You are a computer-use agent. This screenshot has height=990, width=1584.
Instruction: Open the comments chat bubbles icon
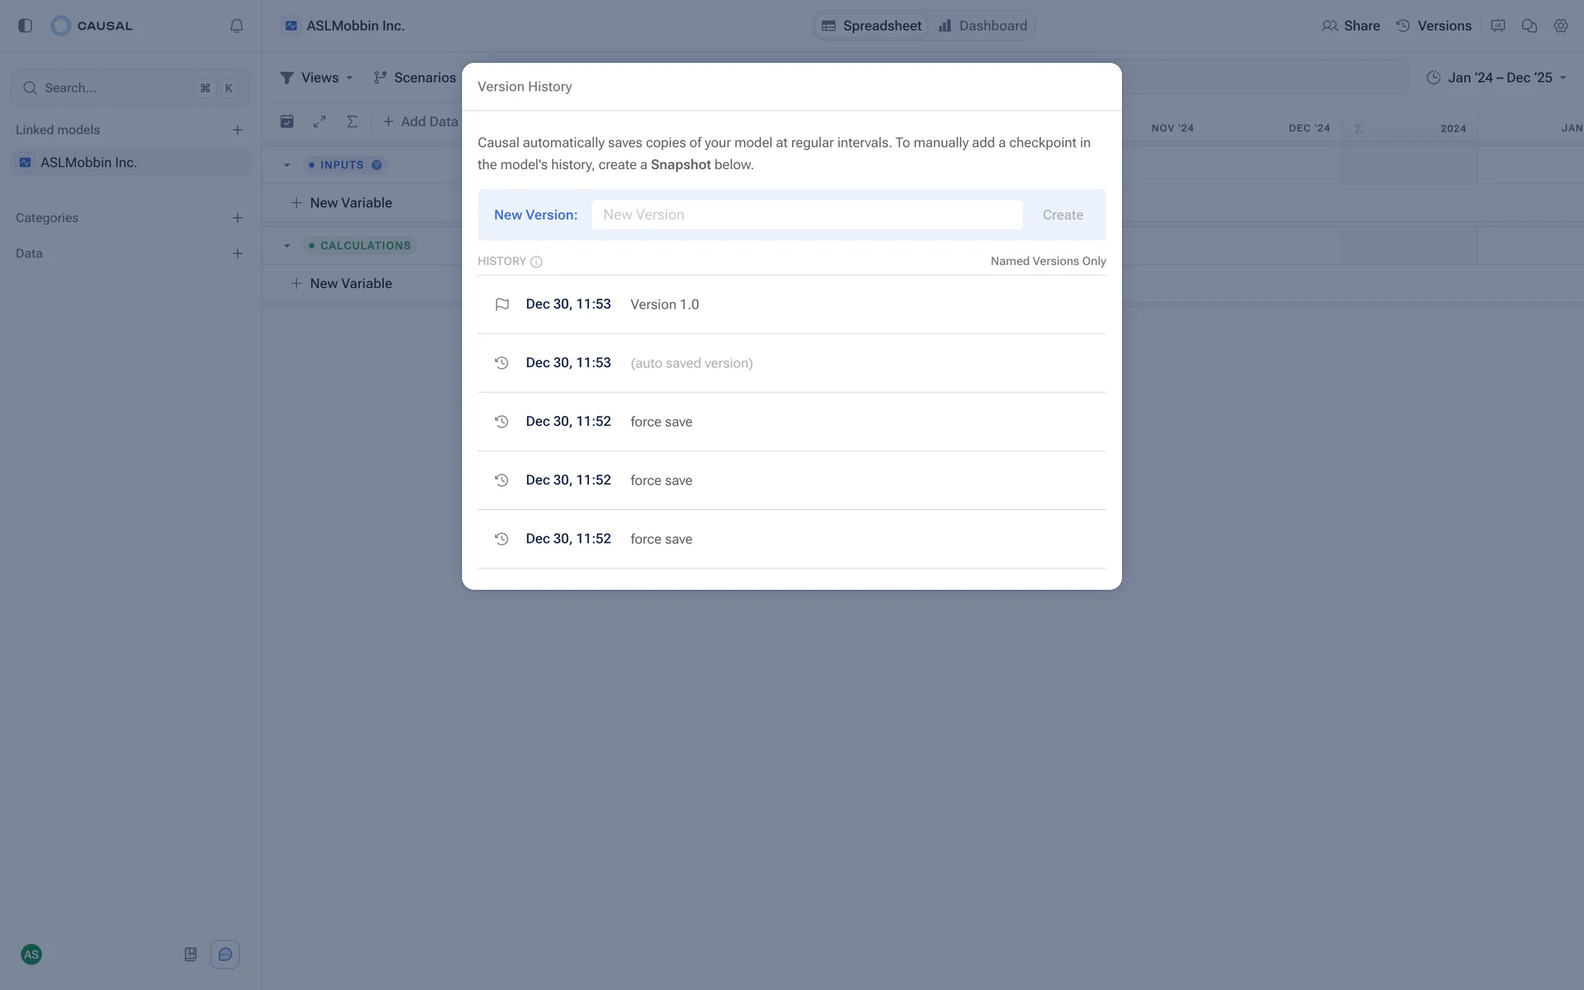(1529, 26)
